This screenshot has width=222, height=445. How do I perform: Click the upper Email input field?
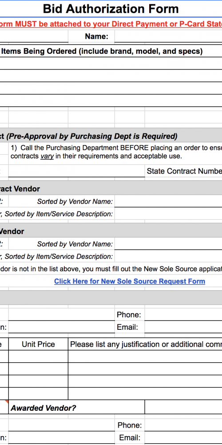pos(183,327)
